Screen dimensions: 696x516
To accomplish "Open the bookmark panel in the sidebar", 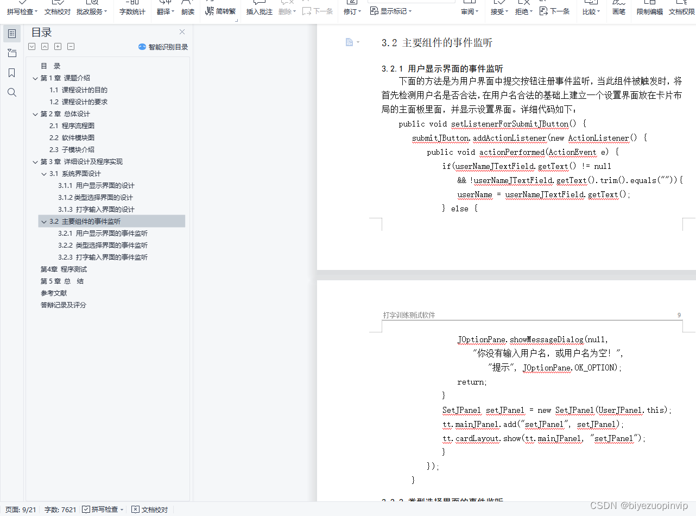I will pyautogui.click(x=12, y=73).
